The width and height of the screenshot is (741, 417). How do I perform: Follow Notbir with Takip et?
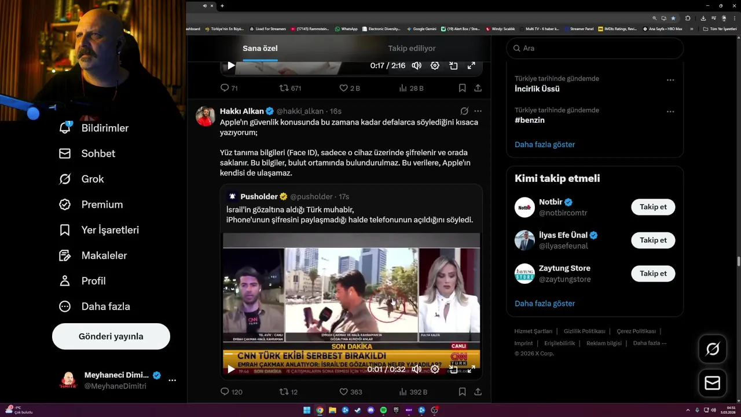point(653,207)
